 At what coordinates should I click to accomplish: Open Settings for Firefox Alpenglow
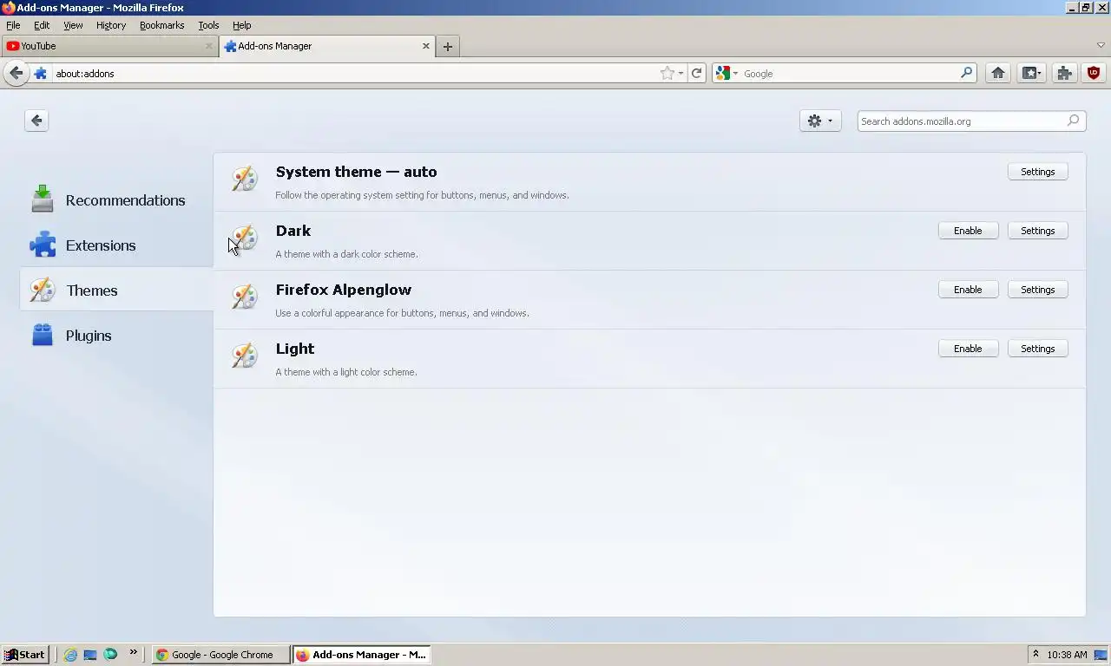pyautogui.click(x=1038, y=290)
